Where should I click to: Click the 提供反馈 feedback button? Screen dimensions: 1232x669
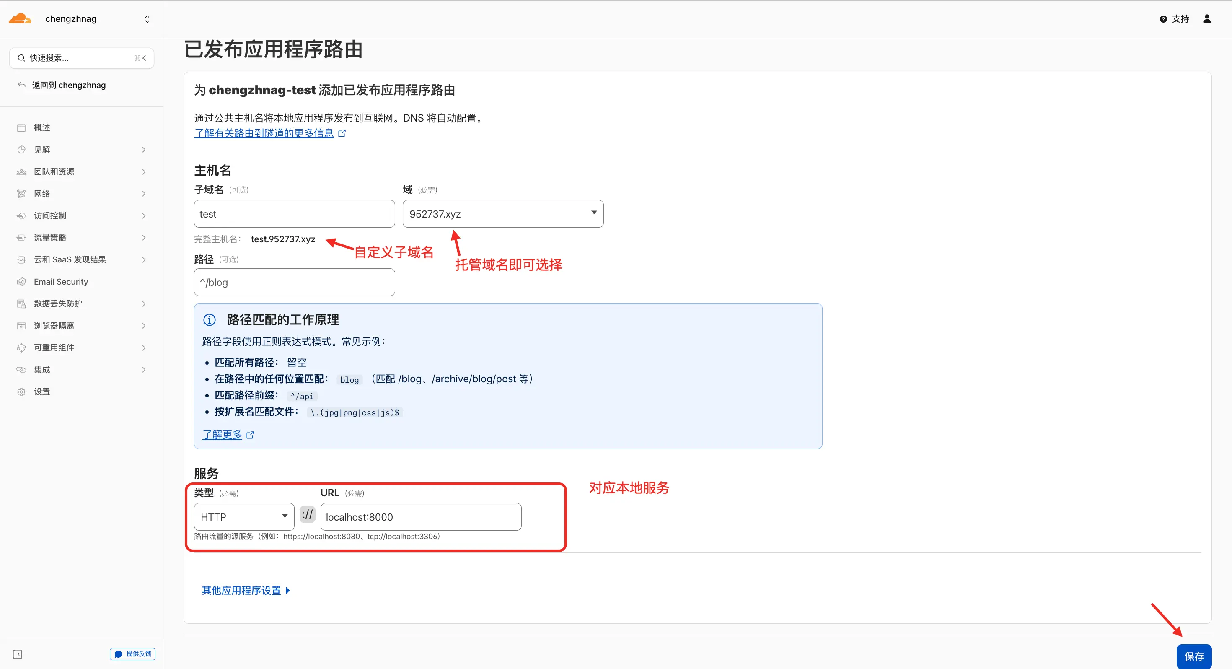(x=132, y=654)
